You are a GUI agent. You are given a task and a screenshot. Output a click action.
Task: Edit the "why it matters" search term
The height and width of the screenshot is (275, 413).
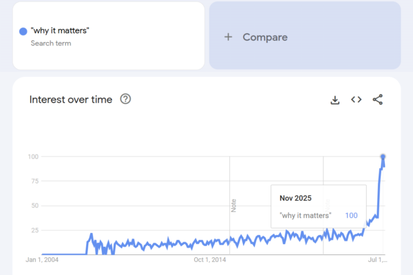click(x=60, y=31)
